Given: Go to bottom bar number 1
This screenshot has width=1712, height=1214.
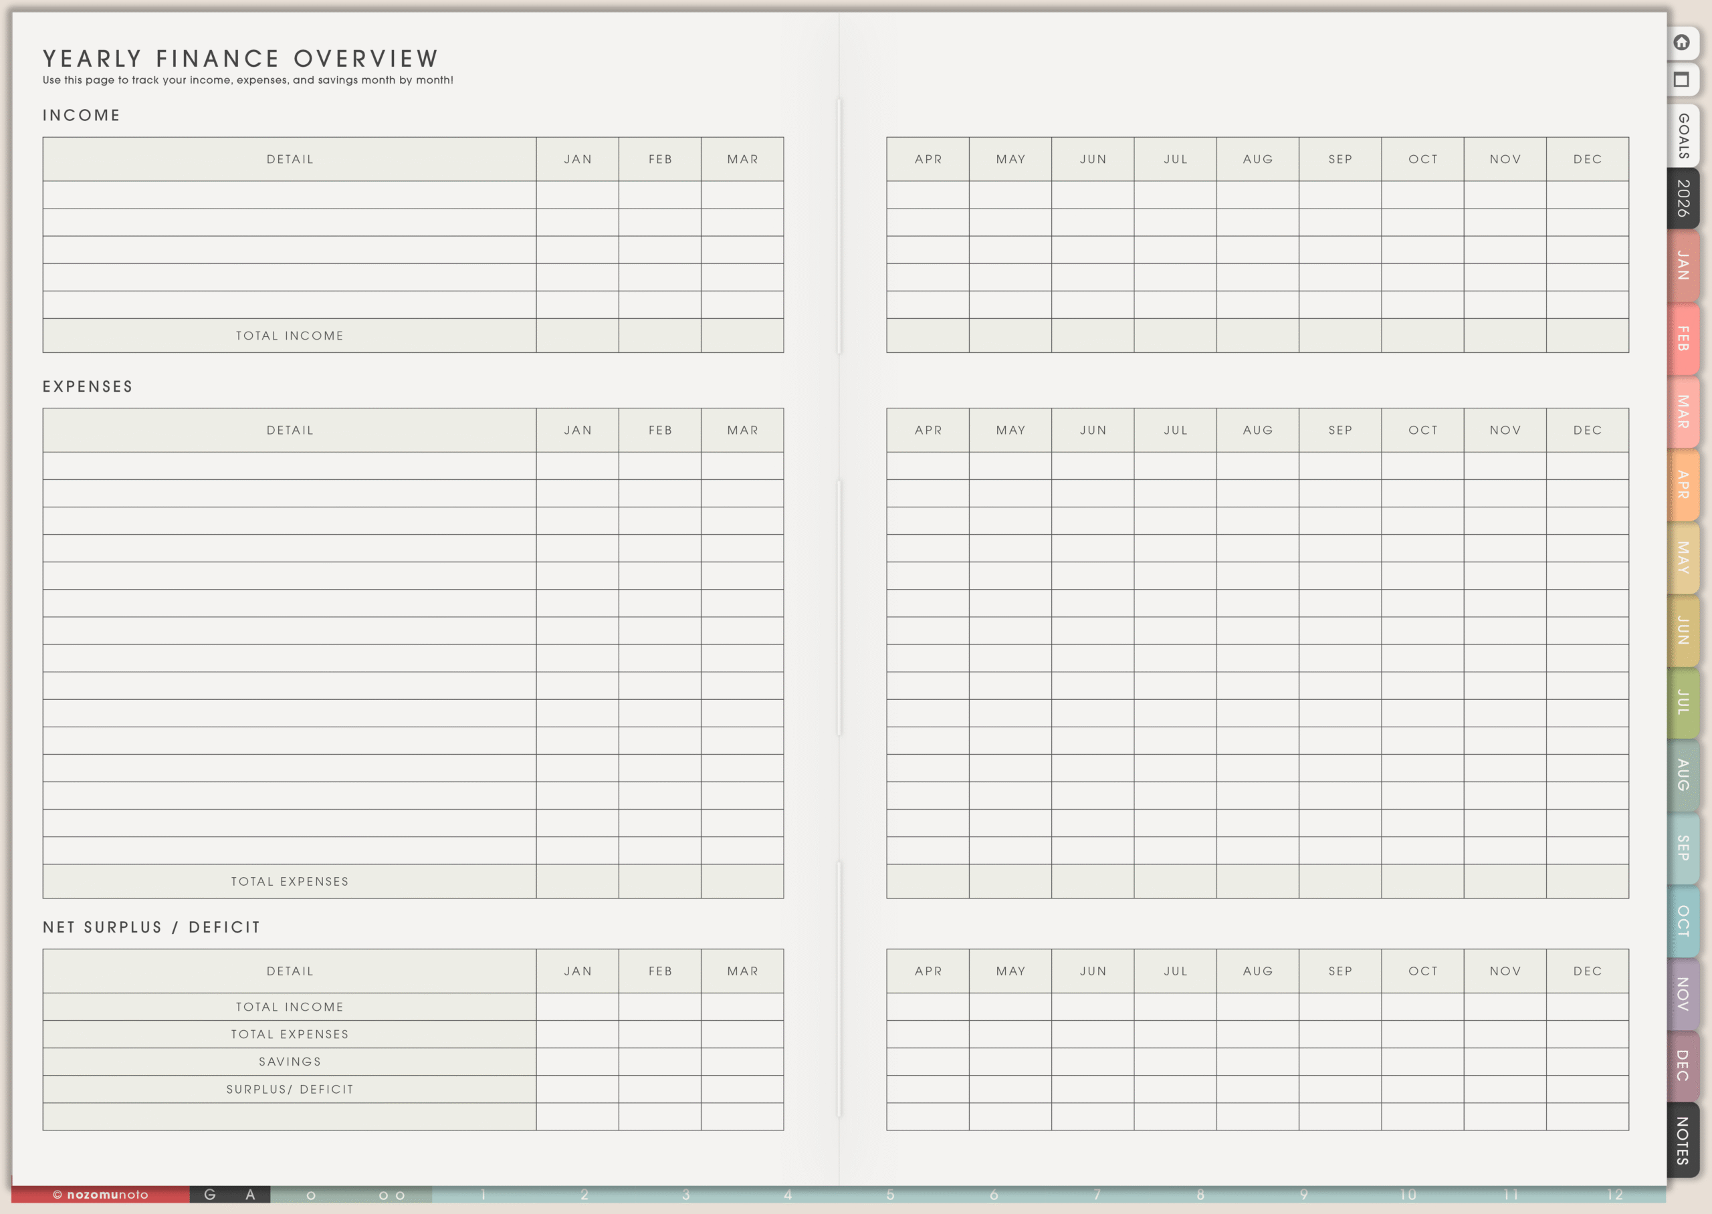Looking at the screenshot, I should [x=483, y=1195].
